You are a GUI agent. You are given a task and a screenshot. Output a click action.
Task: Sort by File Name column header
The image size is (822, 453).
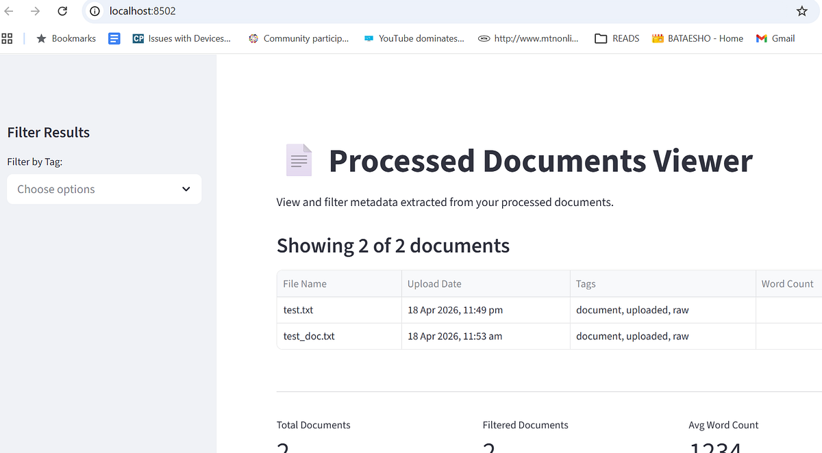(x=339, y=283)
